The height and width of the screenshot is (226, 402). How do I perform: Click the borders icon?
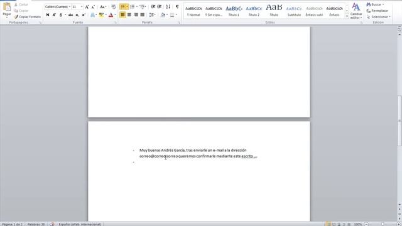coord(172,15)
